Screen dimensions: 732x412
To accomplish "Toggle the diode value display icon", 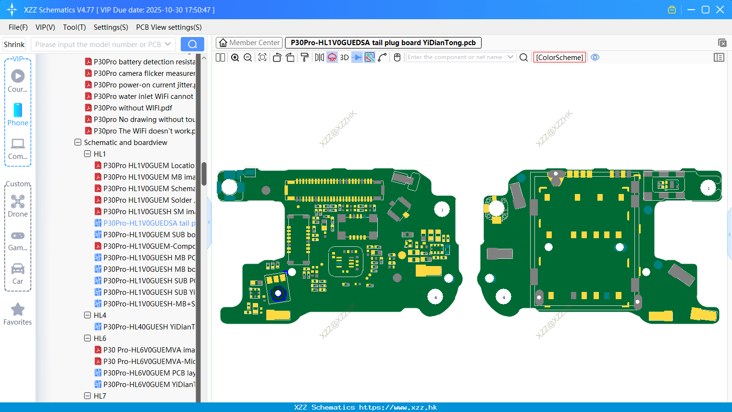I will coord(357,57).
